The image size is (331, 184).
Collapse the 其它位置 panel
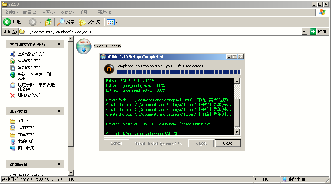(x=59, y=111)
